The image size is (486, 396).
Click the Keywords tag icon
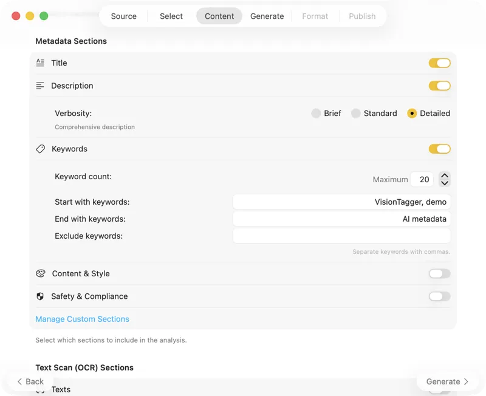pos(40,149)
